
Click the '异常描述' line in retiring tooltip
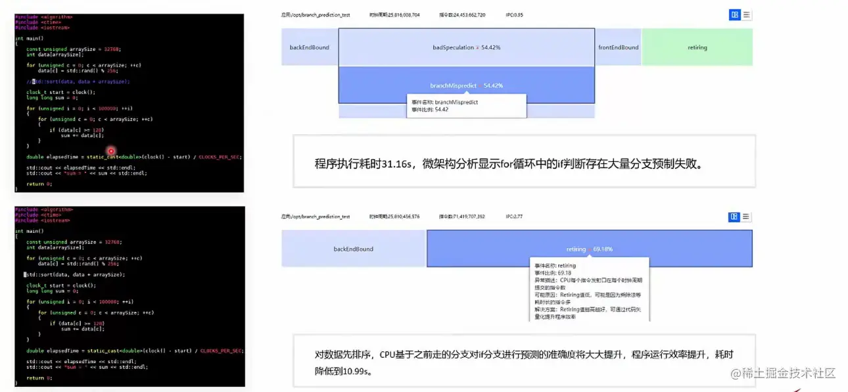(590, 283)
